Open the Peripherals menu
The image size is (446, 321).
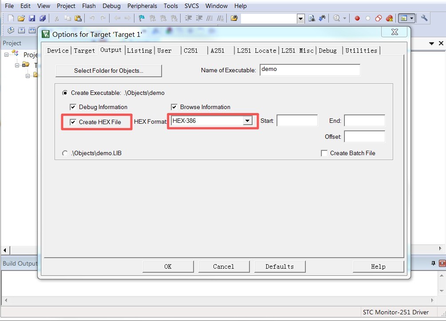142,6
